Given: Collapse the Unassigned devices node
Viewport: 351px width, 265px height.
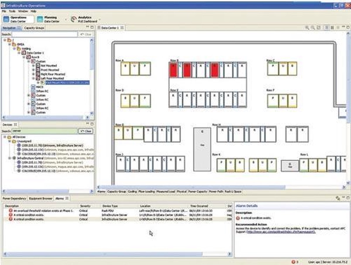Looking at the screenshot, I should tap(10, 141).
